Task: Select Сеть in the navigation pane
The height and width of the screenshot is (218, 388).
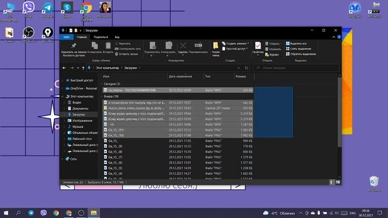Action: 73,159
